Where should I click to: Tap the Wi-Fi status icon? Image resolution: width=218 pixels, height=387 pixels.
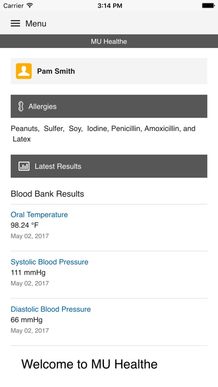point(30,6)
